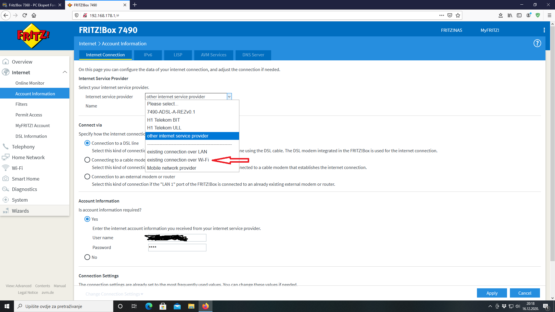
Task: Choose H1 Telekom ULL from the list
Action: coord(192,128)
